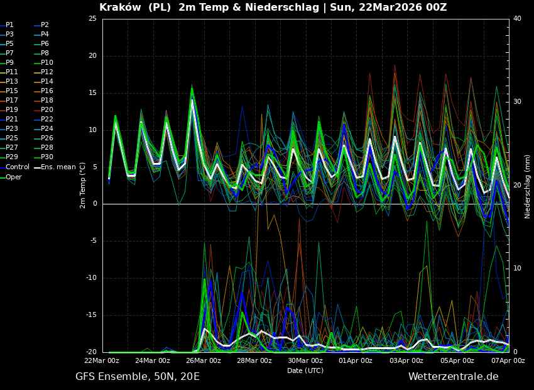Click the 25 tick on temperature axis

[92, 19]
